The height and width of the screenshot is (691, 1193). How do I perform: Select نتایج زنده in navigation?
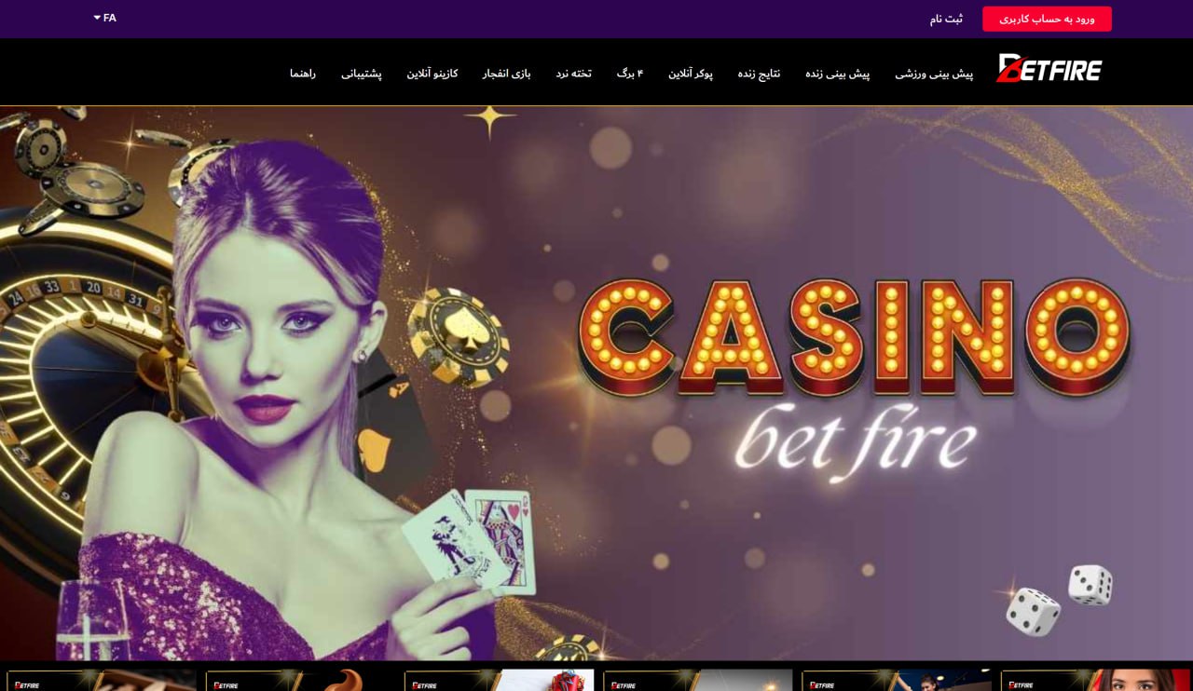tap(759, 74)
